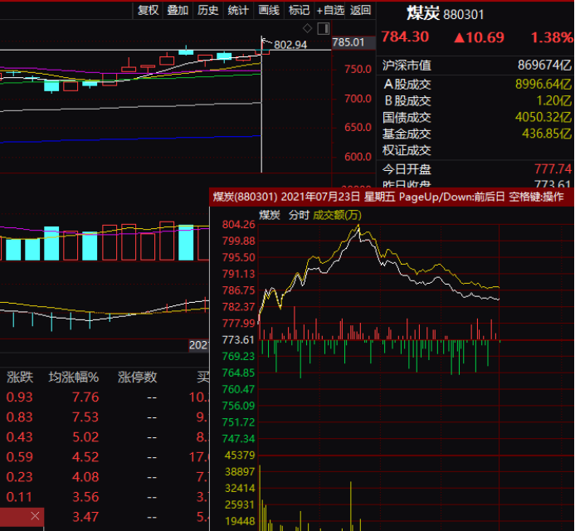The width and height of the screenshot is (575, 531).
Task: Click the small diamond icon above the chart
Action: tap(307, 27)
